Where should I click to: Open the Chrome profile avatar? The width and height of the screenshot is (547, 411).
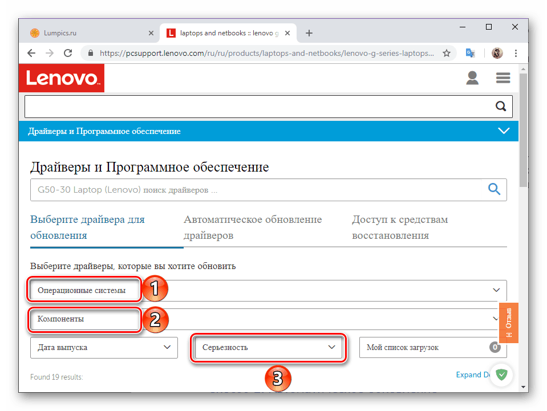pyautogui.click(x=497, y=53)
